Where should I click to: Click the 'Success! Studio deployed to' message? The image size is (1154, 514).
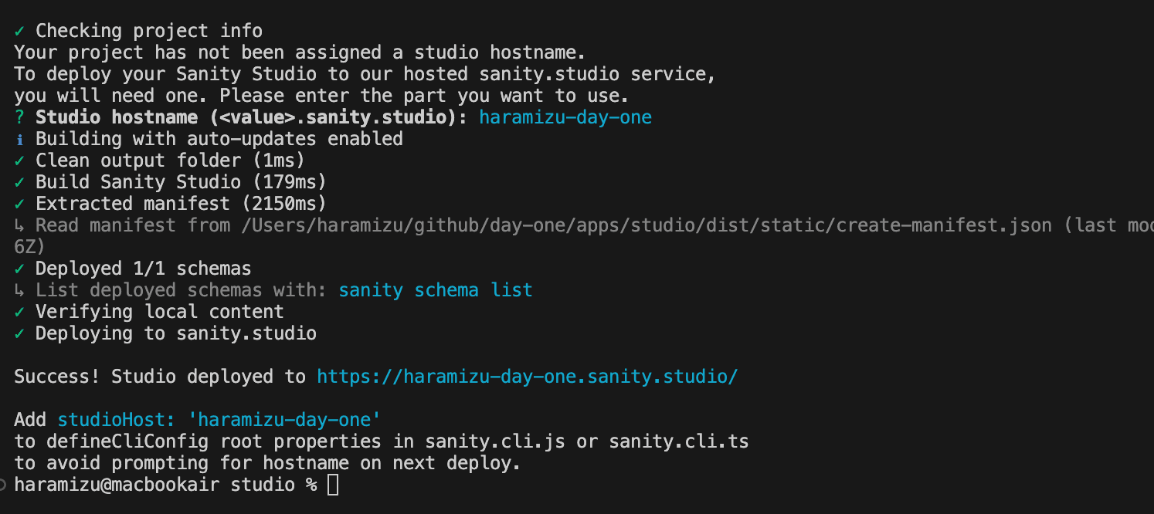coord(160,377)
